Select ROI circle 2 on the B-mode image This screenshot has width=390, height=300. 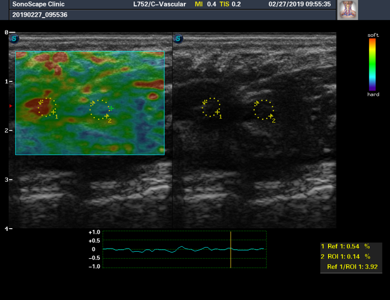pyautogui.click(x=264, y=110)
